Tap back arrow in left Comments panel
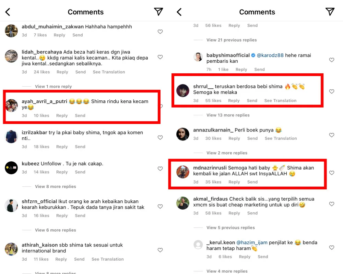The height and width of the screenshot is (274, 343). click(x=8, y=12)
